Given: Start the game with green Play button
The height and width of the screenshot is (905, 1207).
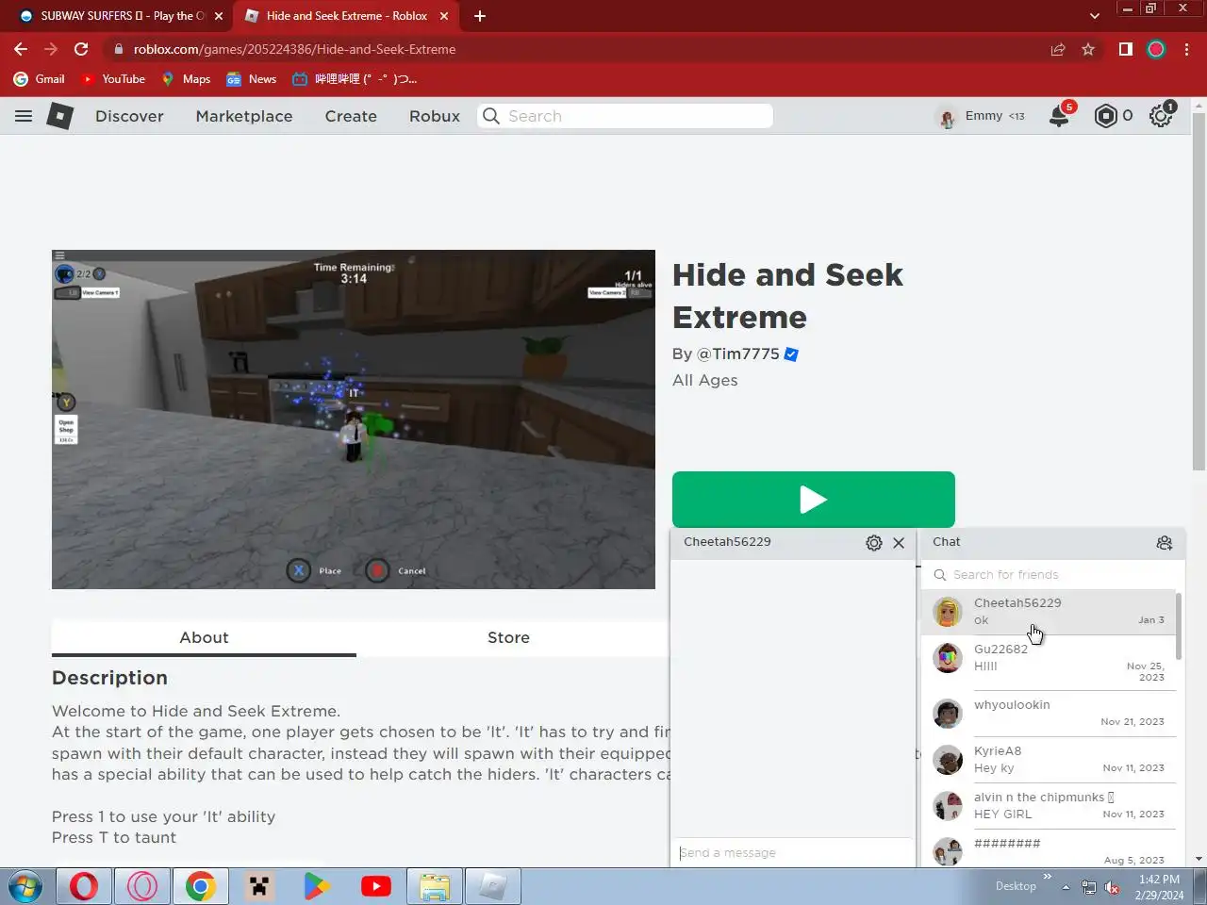Looking at the screenshot, I should click(814, 500).
